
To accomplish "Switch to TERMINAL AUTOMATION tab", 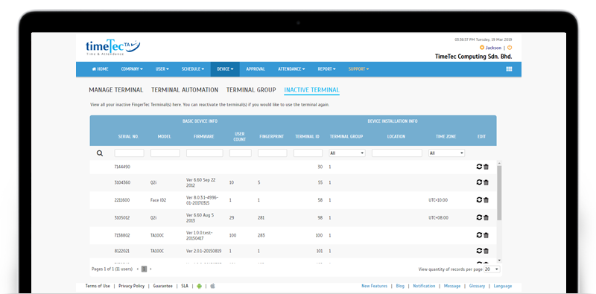I will pos(185,90).
